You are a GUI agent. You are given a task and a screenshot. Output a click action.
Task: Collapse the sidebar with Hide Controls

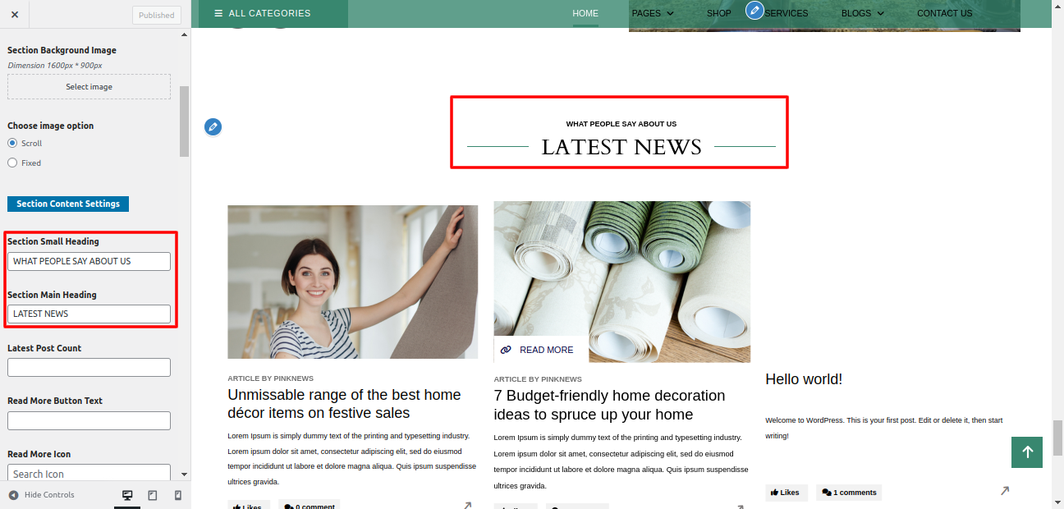(41, 495)
